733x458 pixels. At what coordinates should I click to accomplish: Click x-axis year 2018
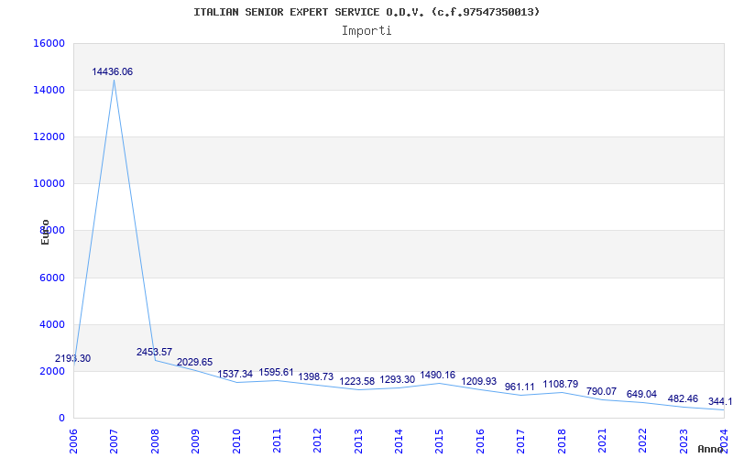point(562,441)
